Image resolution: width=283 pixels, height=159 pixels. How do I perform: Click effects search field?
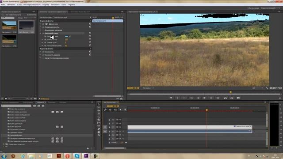point(16,106)
